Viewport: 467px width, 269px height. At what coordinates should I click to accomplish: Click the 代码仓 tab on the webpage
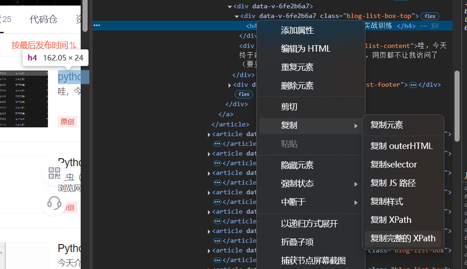click(x=43, y=19)
